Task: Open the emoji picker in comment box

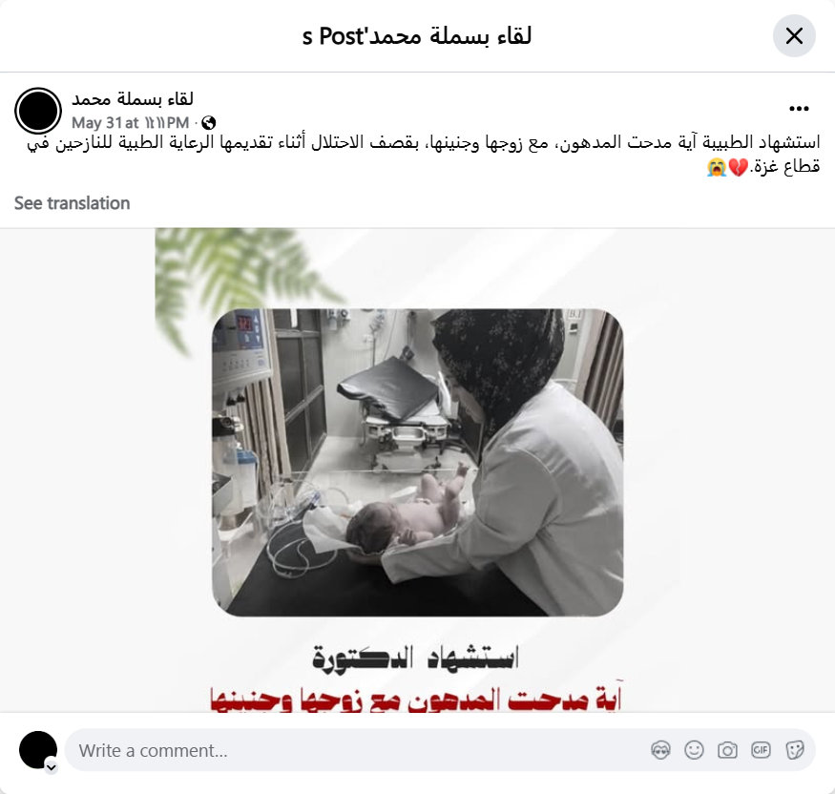Action: click(x=694, y=750)
